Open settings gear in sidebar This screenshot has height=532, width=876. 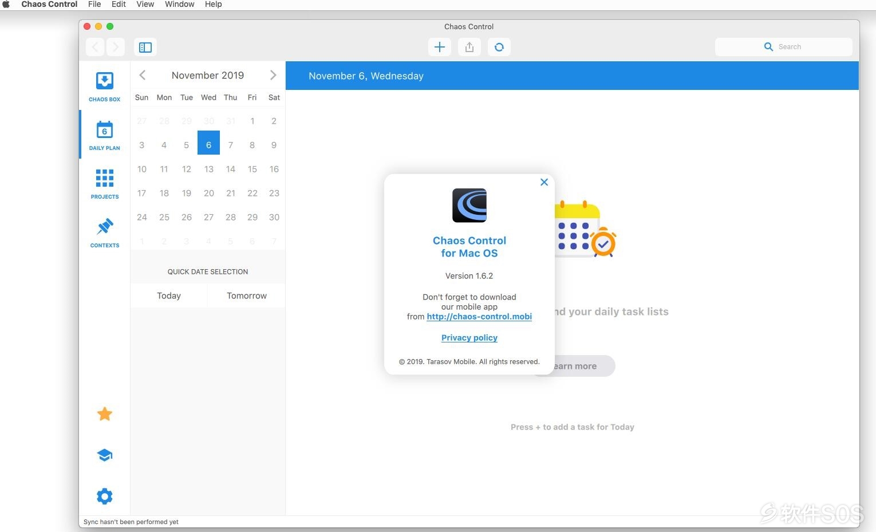point(105,496)
